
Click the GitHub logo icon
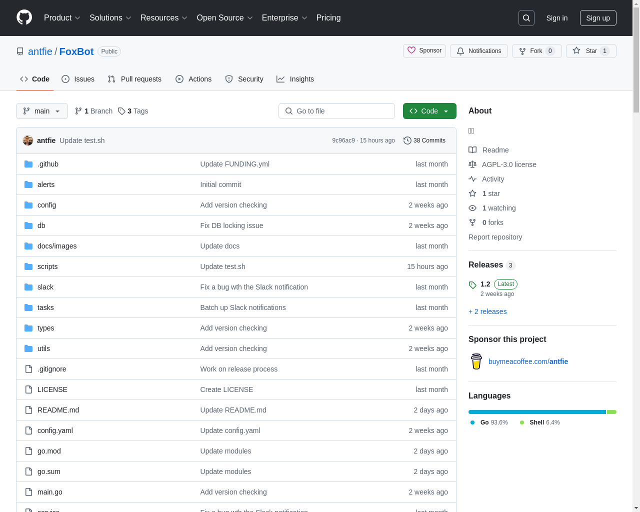point(24,17)
